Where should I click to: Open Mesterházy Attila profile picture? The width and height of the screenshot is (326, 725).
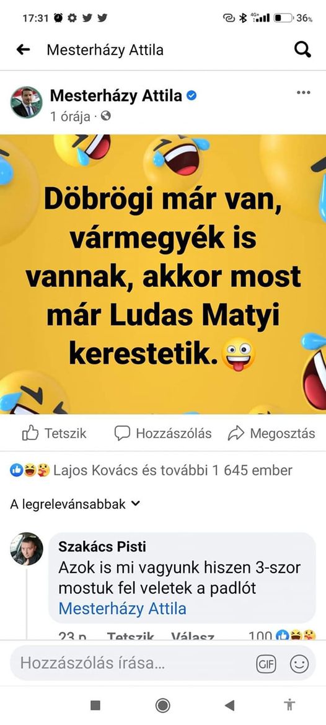(27, 102)
